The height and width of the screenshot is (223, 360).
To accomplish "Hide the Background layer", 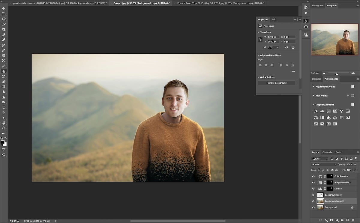I will pyautogui.click(x=313, y=207).
